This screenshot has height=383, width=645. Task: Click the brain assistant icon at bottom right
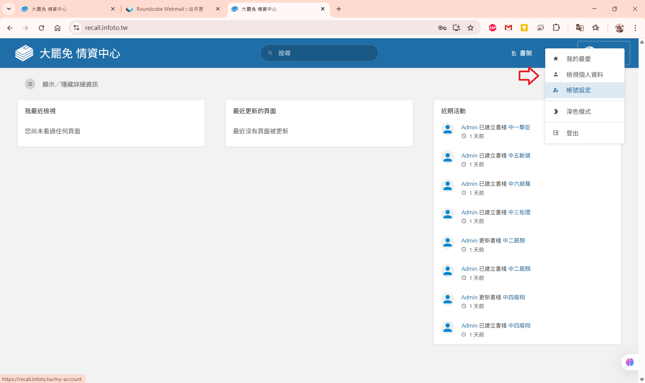(630, 362)
